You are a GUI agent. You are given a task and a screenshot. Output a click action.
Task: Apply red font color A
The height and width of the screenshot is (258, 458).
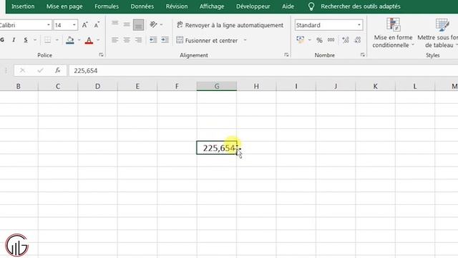click(89, 40)
